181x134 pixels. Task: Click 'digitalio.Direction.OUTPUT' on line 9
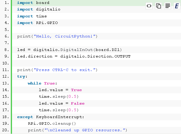(x=95, y=56)
